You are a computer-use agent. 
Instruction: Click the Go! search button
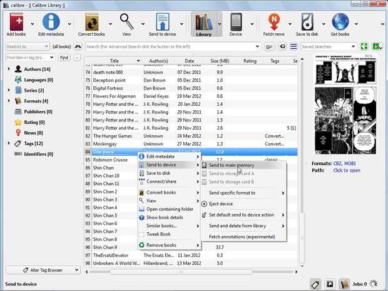click(x=269, y=46)
